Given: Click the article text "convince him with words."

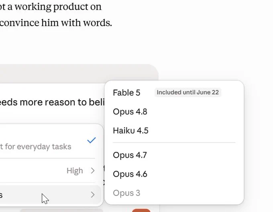Looking at the screenshot, I should click(x=56, y=23).
